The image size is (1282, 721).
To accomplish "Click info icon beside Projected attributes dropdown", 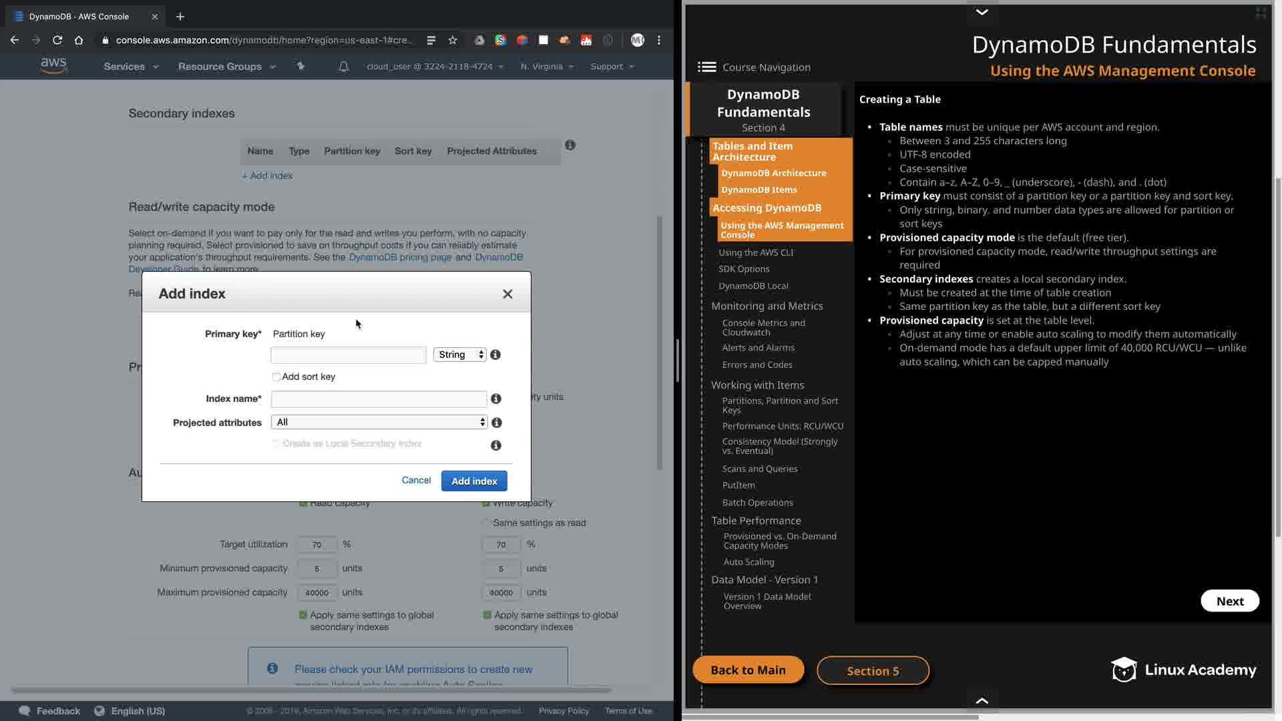I will tap(497, 423).
